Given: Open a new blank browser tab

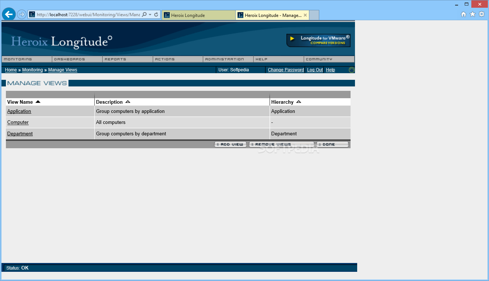Looking at the screenshot, I should [314, 15].
